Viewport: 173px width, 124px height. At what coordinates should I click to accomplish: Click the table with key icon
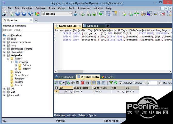[x=115, y=14]
